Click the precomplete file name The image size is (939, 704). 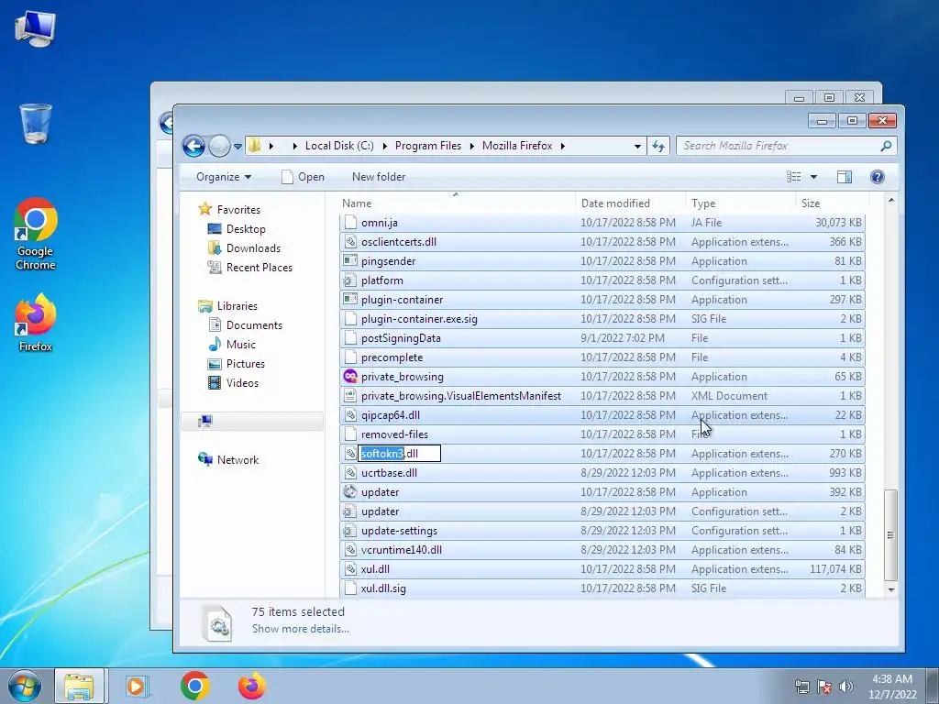392,357
